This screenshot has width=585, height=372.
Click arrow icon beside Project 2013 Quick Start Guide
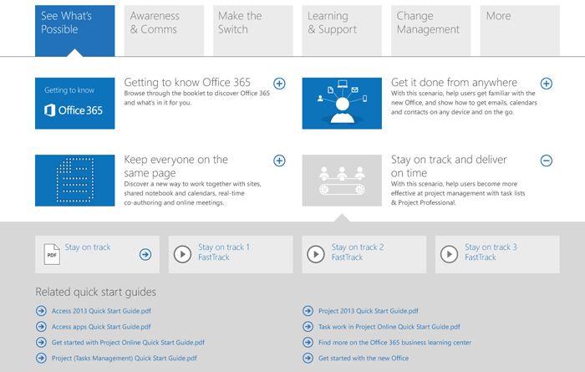point(308,310)
